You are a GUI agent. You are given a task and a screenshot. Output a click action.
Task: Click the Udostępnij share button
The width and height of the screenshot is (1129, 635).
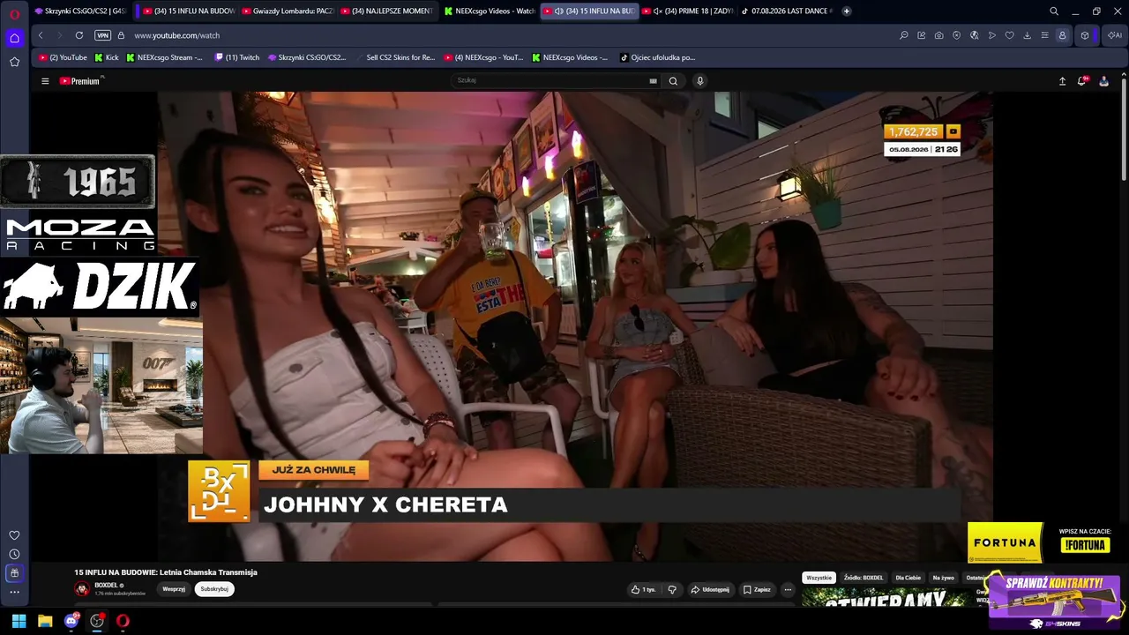pos(710,589)
